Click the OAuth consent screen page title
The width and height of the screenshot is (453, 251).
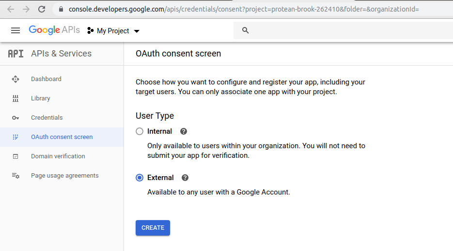pyautogui.click(x=178, y=54)
